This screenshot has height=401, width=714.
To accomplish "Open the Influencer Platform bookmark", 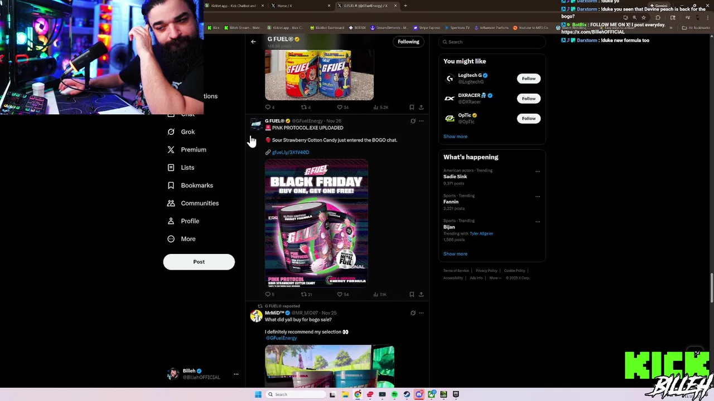I will pos(491,28).
